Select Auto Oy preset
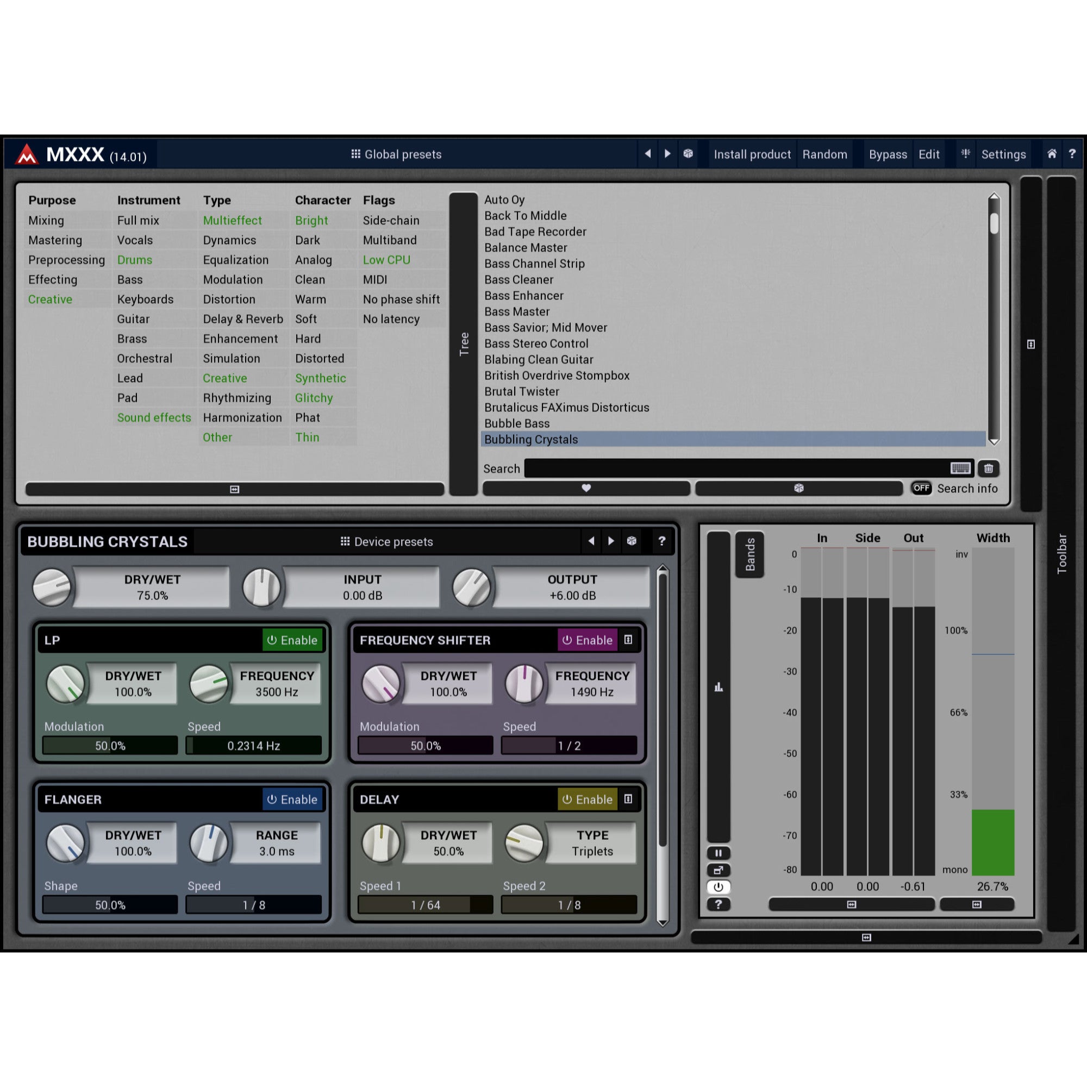 pyautogui.click(x=733, y=199)
